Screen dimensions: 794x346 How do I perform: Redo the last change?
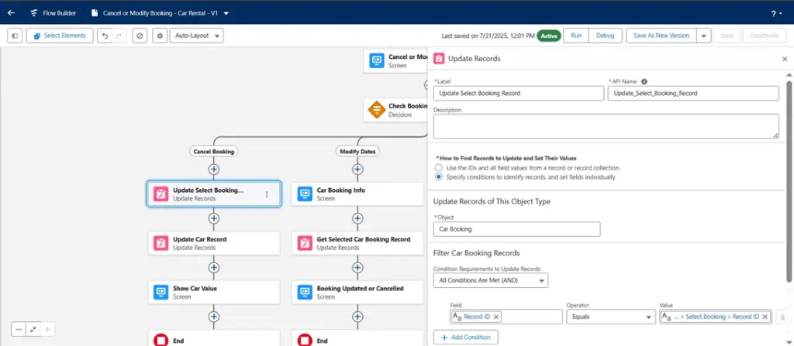119,36
